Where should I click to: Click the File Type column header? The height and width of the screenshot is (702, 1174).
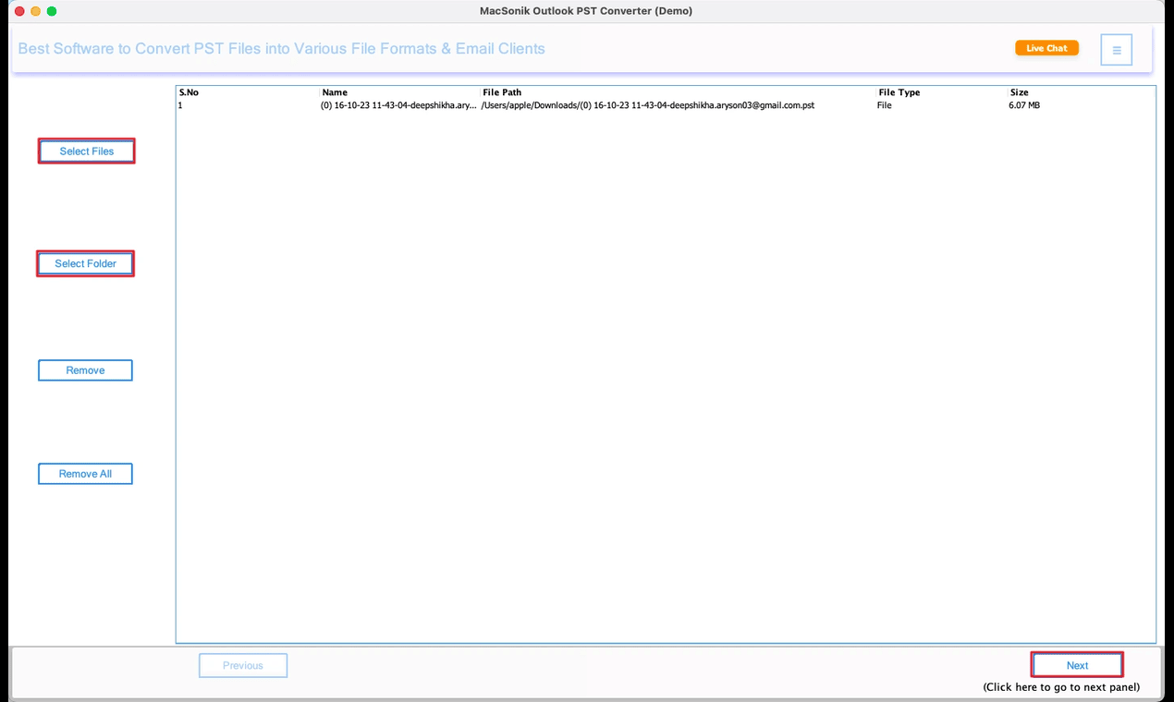click(x=899, y=91)
